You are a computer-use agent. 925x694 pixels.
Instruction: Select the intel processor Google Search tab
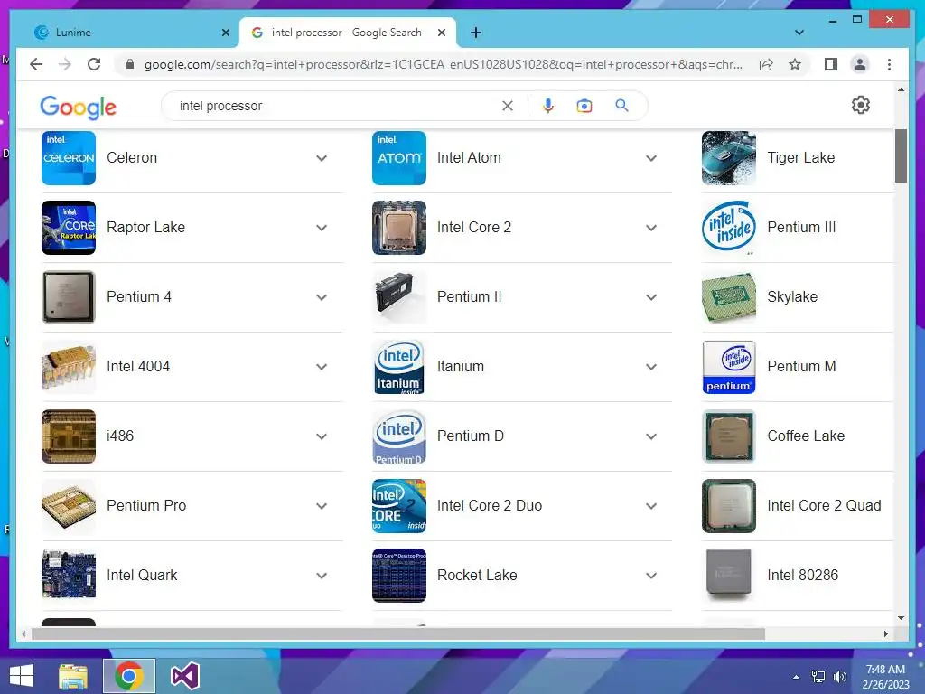347,33
